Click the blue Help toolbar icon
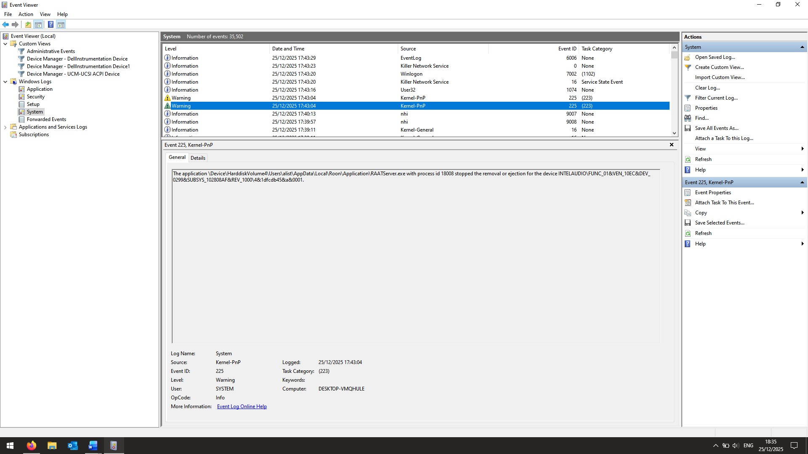 pyautogui.click(x=50, y=25)
